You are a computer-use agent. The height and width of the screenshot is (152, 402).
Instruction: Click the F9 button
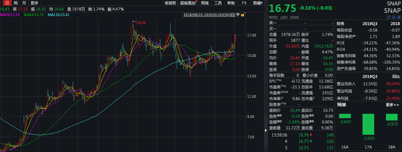pos(244,3)
